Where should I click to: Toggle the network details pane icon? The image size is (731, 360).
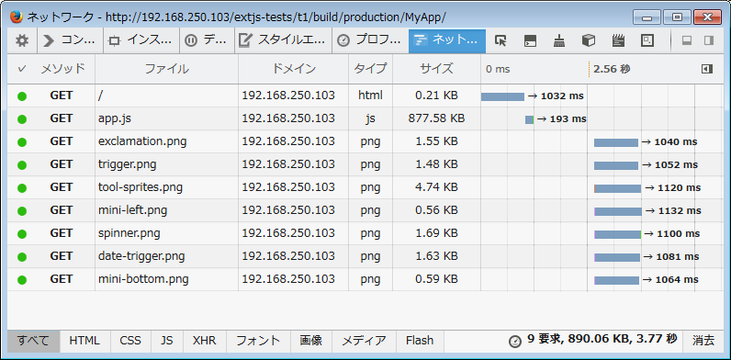coord(707,69)
